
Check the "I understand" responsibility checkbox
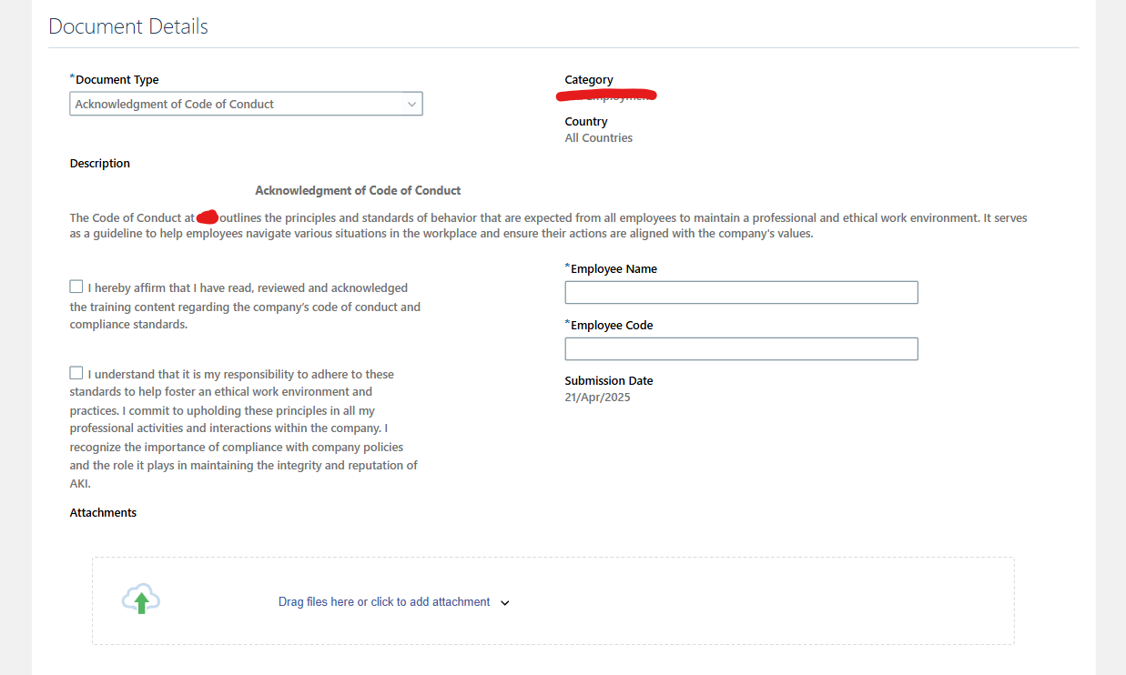click(x=76, y=372)
